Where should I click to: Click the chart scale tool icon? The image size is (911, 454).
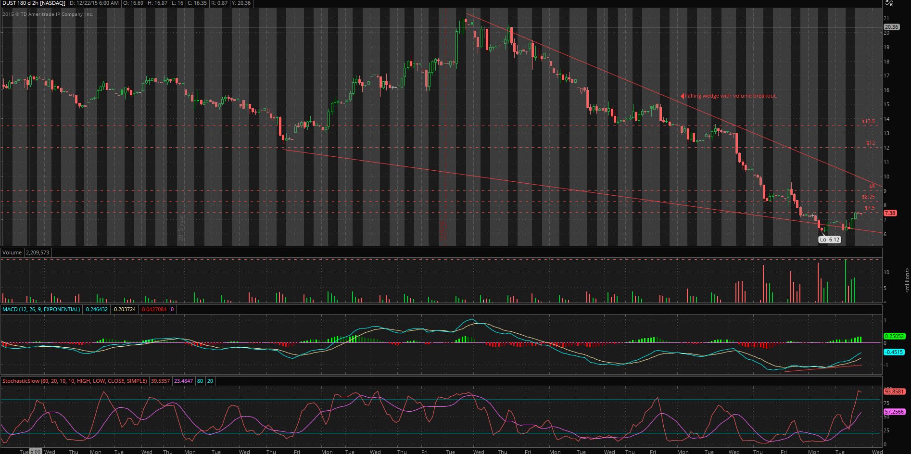tap(888, 2)
